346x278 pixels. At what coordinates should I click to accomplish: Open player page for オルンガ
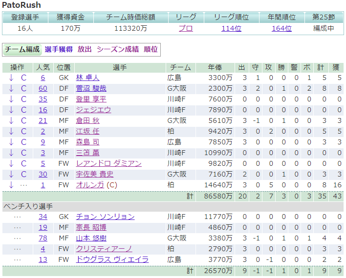pos(90,185)
